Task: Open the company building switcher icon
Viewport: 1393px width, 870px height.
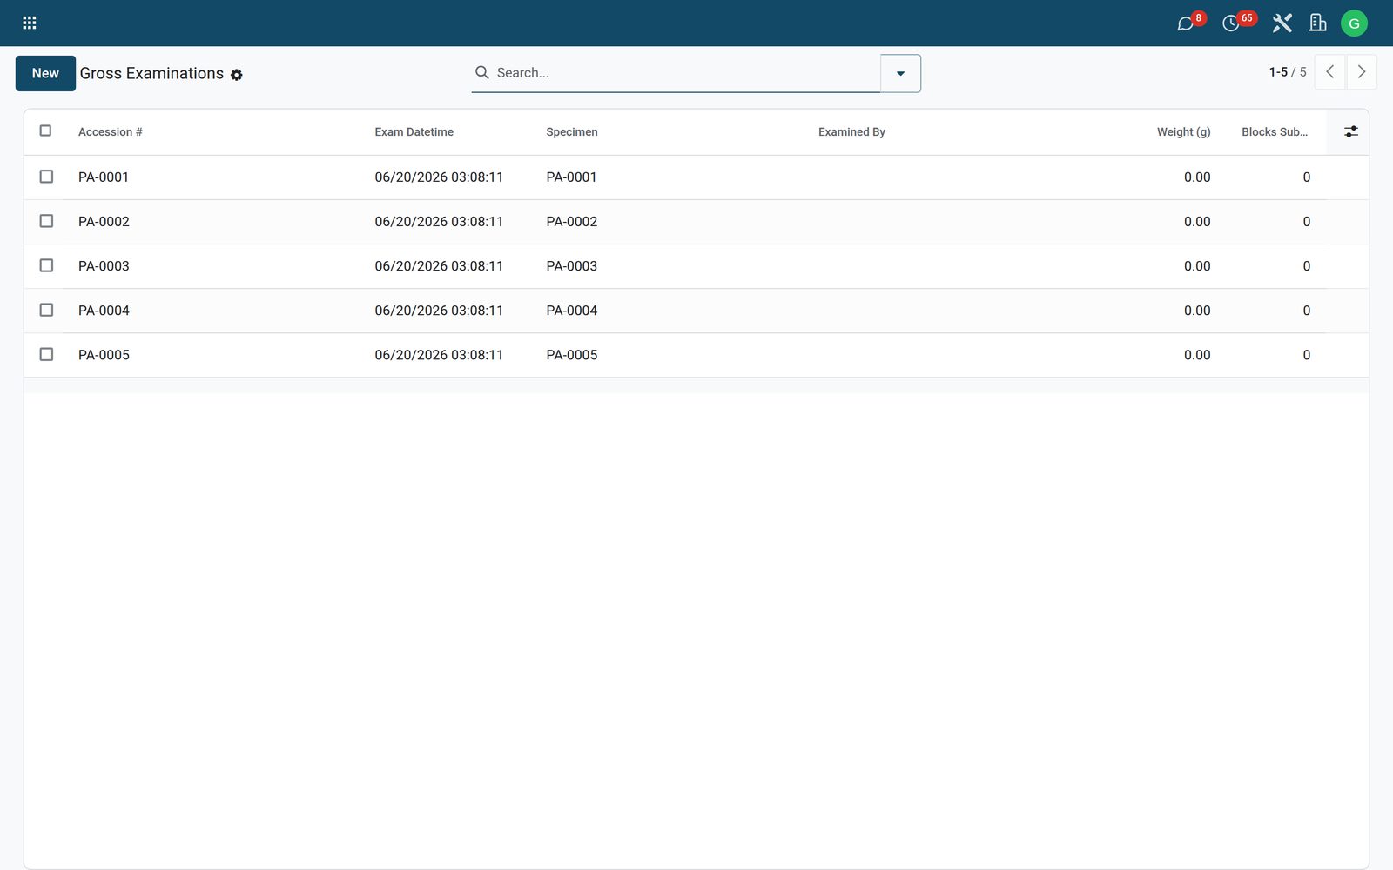Action: click(x=1317, y=23)
